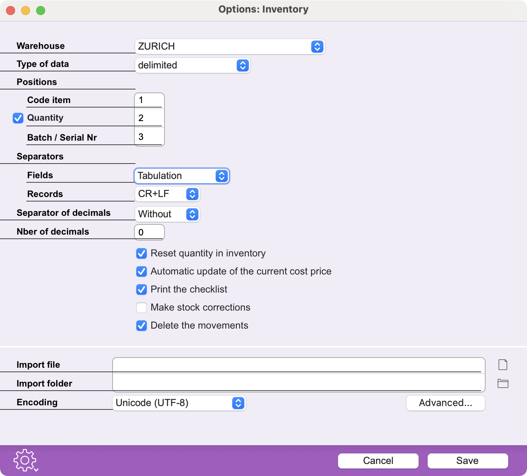Click the Options: Inventory window title
This screenshot has width=527, height=476.
263,9
